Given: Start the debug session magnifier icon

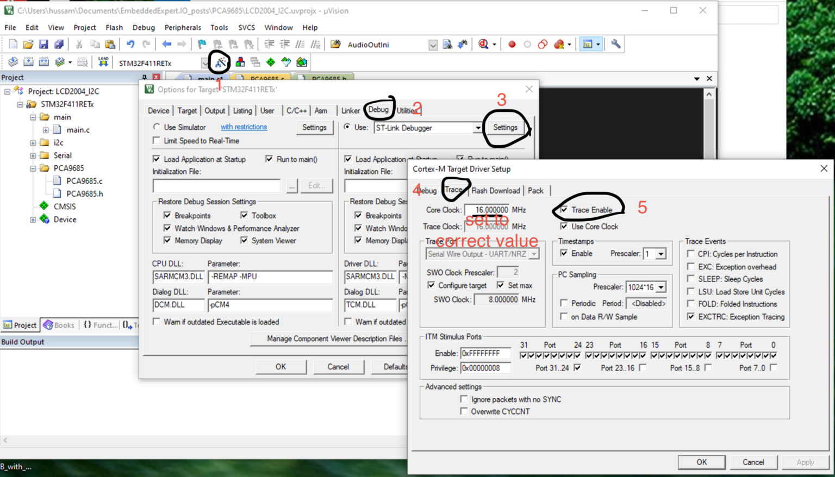Looking at the screenshot, I should tap(483, 45).
